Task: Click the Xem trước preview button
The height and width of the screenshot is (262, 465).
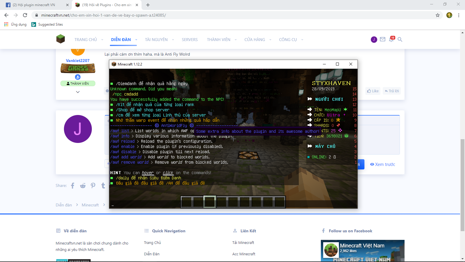Action: 382,164
